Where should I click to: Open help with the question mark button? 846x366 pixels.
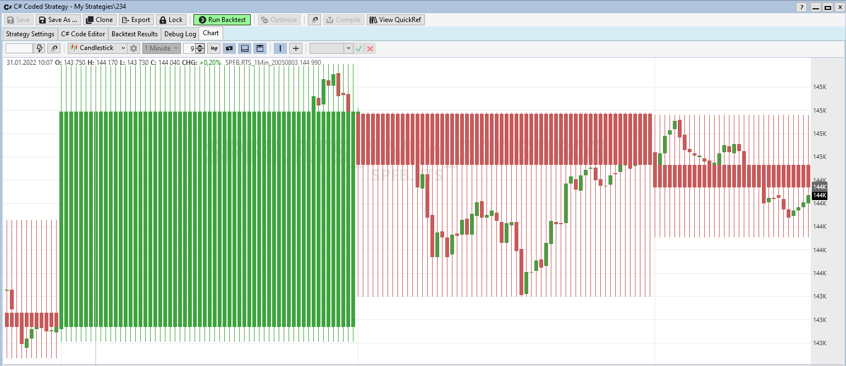click(802, 7)
